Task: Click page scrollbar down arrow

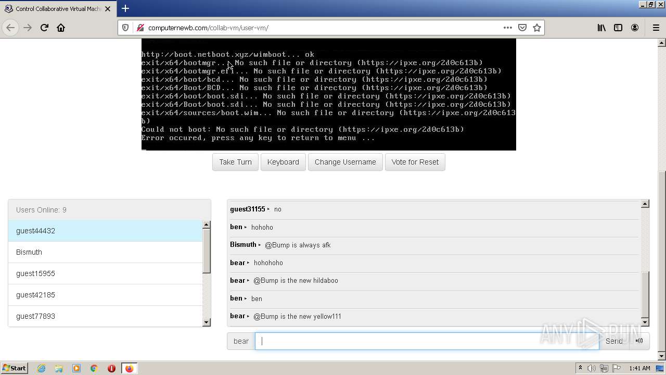Action: pyautogui.click(x=662, y=356)
